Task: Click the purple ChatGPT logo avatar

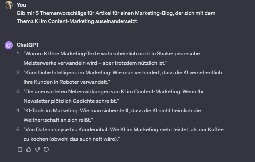Action: (9, 45)
